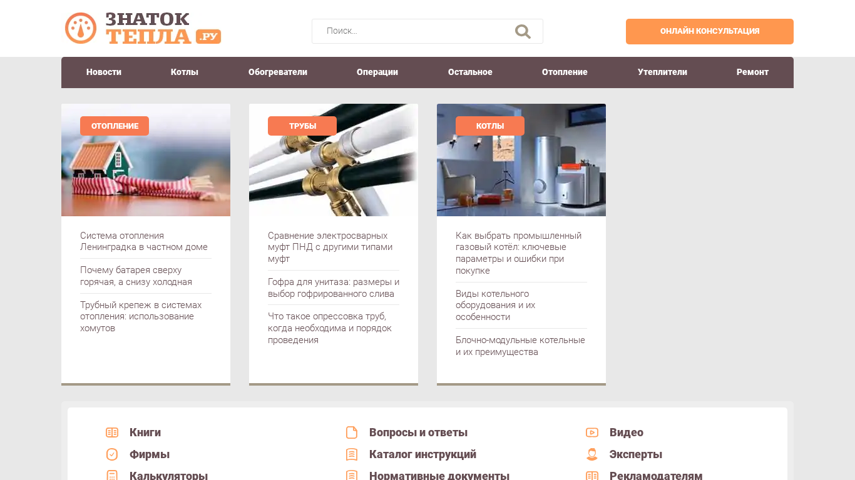Go to Вопросы и ответы section

coord(419,432)
